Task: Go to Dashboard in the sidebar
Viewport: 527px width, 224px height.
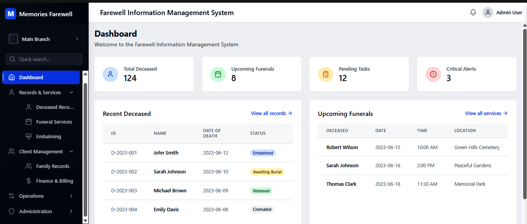Action: coord(41,77)
